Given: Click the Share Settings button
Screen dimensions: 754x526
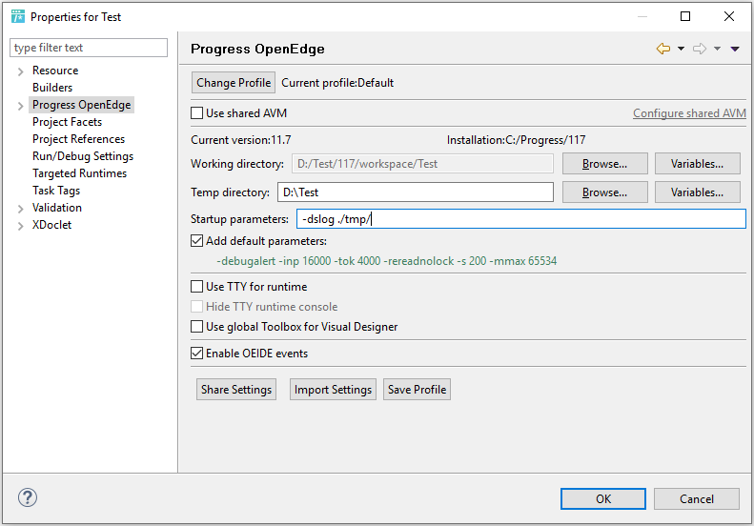Looking at the screenshot, I should click(x=236, y=390).
